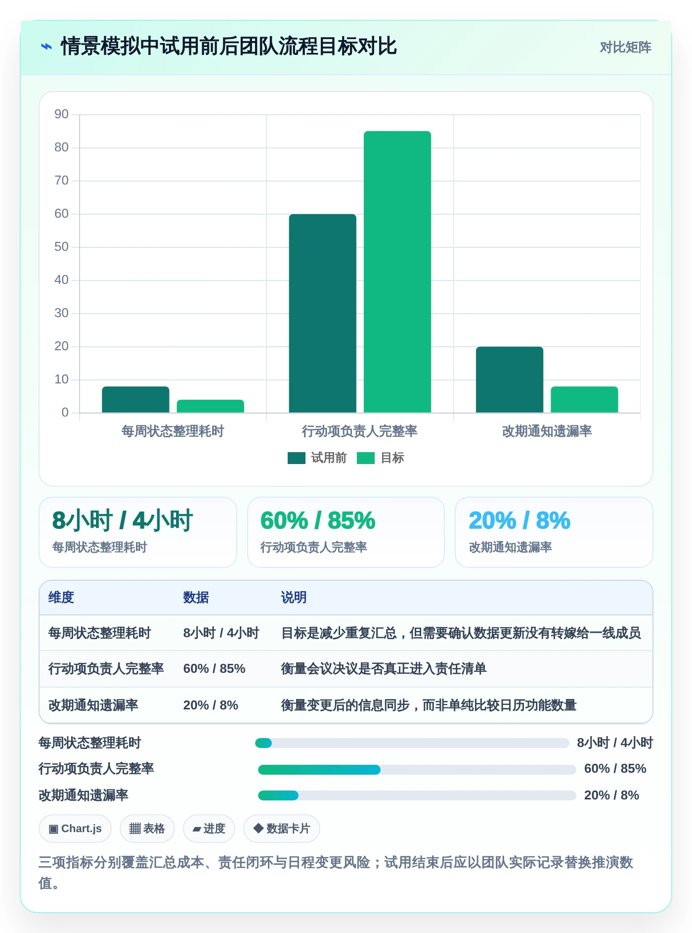Click the footer note starting 三项指标分别覆盖
Image resolution: width=692 pixels, height=933 pixels.
336,873
